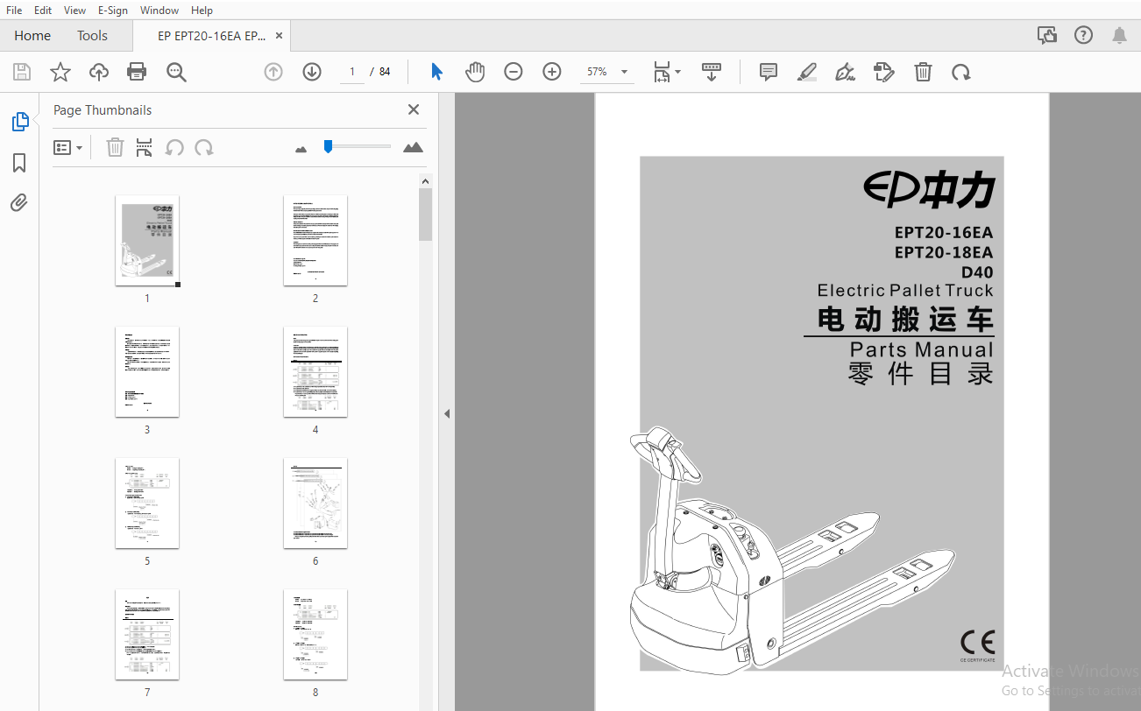Bookmark file with the star icon

[x=60, y=72]
